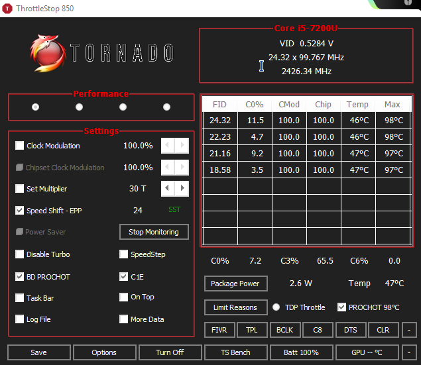Select the first Performance profile radio button
Viewport: 421px width, 365px height.
click(35, 107)
